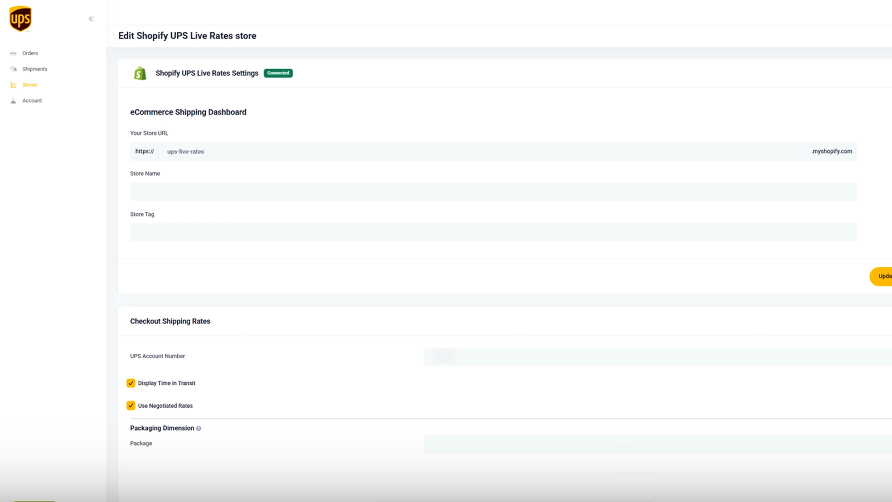The width and height of the screenshot is (892, 502).
Task: Open Orders in the sidebar
Action: pos(30,54)
